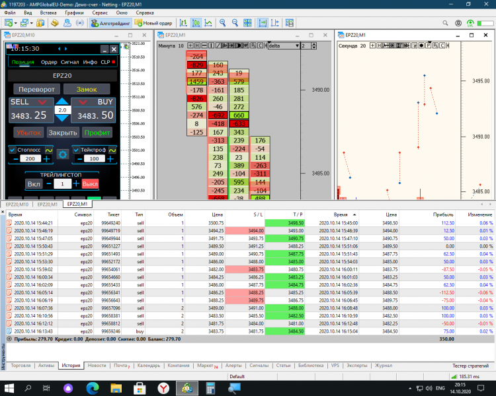The image size is (496, 396).
Task: Increase the Стоплосс value with plus
Action: coord(46,159)
